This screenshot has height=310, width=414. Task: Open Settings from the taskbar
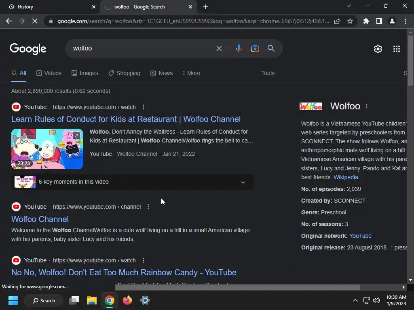[145, 300]
